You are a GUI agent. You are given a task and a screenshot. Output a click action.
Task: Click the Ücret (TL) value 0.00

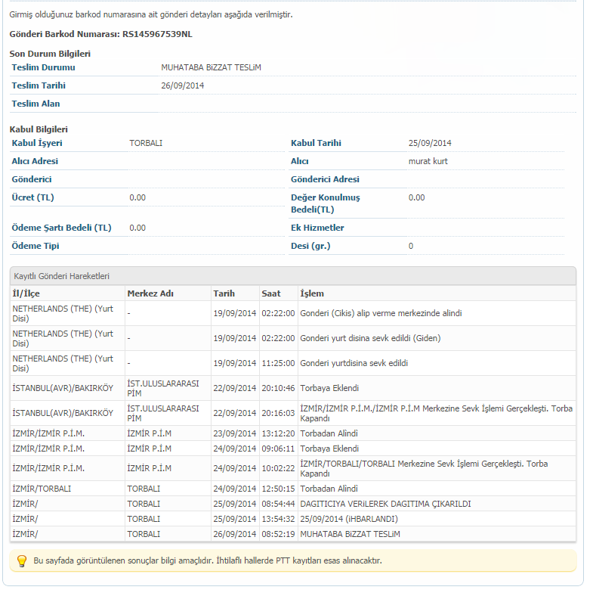[x=137, y=197]
